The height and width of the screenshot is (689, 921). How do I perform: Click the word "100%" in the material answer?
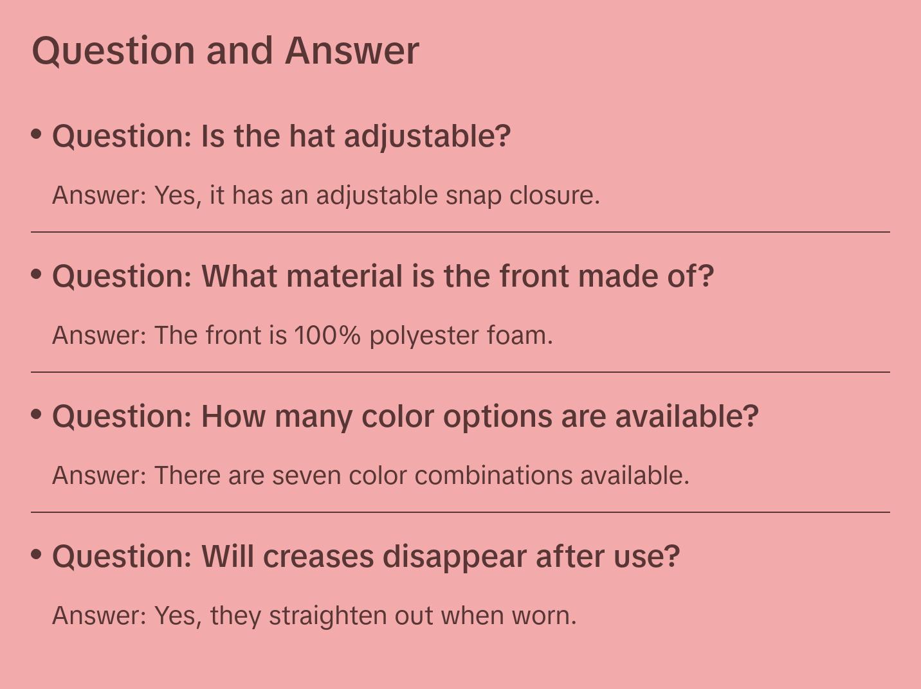coord(327,336)
